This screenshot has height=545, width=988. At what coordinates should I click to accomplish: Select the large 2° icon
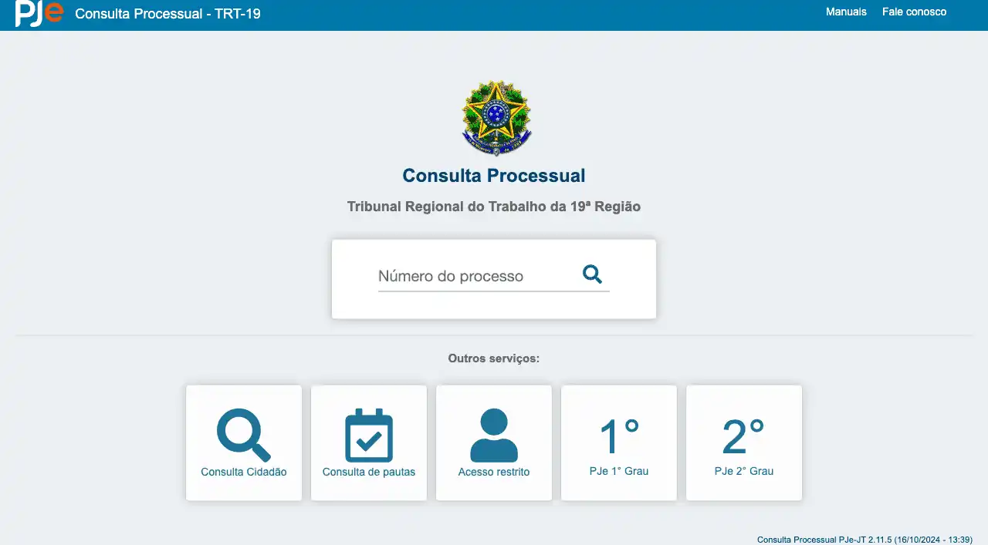click(743, 436)
